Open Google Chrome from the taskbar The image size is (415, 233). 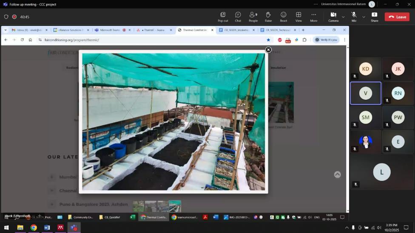pyautogui.click(x=34, y=227)
